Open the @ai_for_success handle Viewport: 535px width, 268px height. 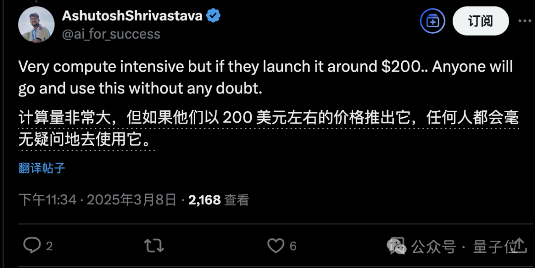(111, 34)
